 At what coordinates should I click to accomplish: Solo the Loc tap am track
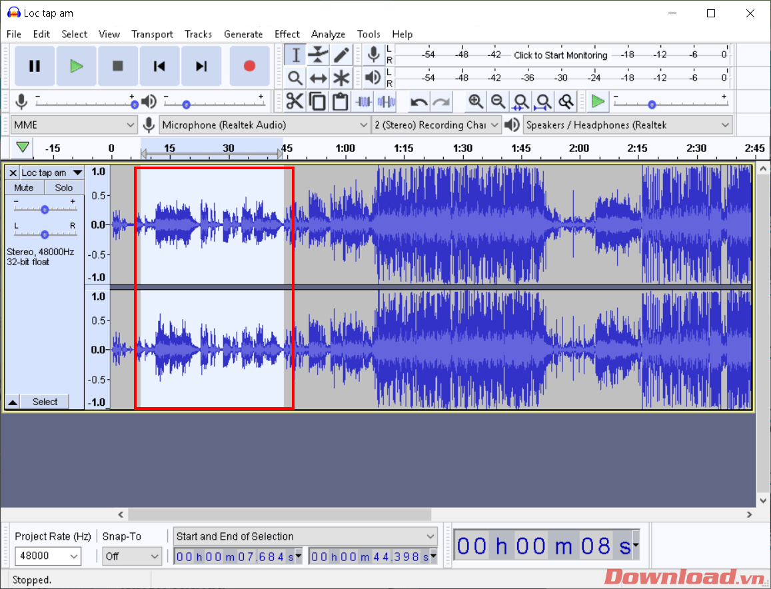pyautogui.click(x=64, y=188)
